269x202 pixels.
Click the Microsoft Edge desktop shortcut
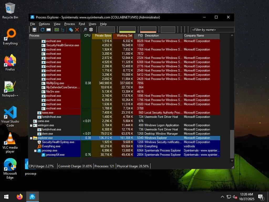pyautogui.click(x=10, y=169)
